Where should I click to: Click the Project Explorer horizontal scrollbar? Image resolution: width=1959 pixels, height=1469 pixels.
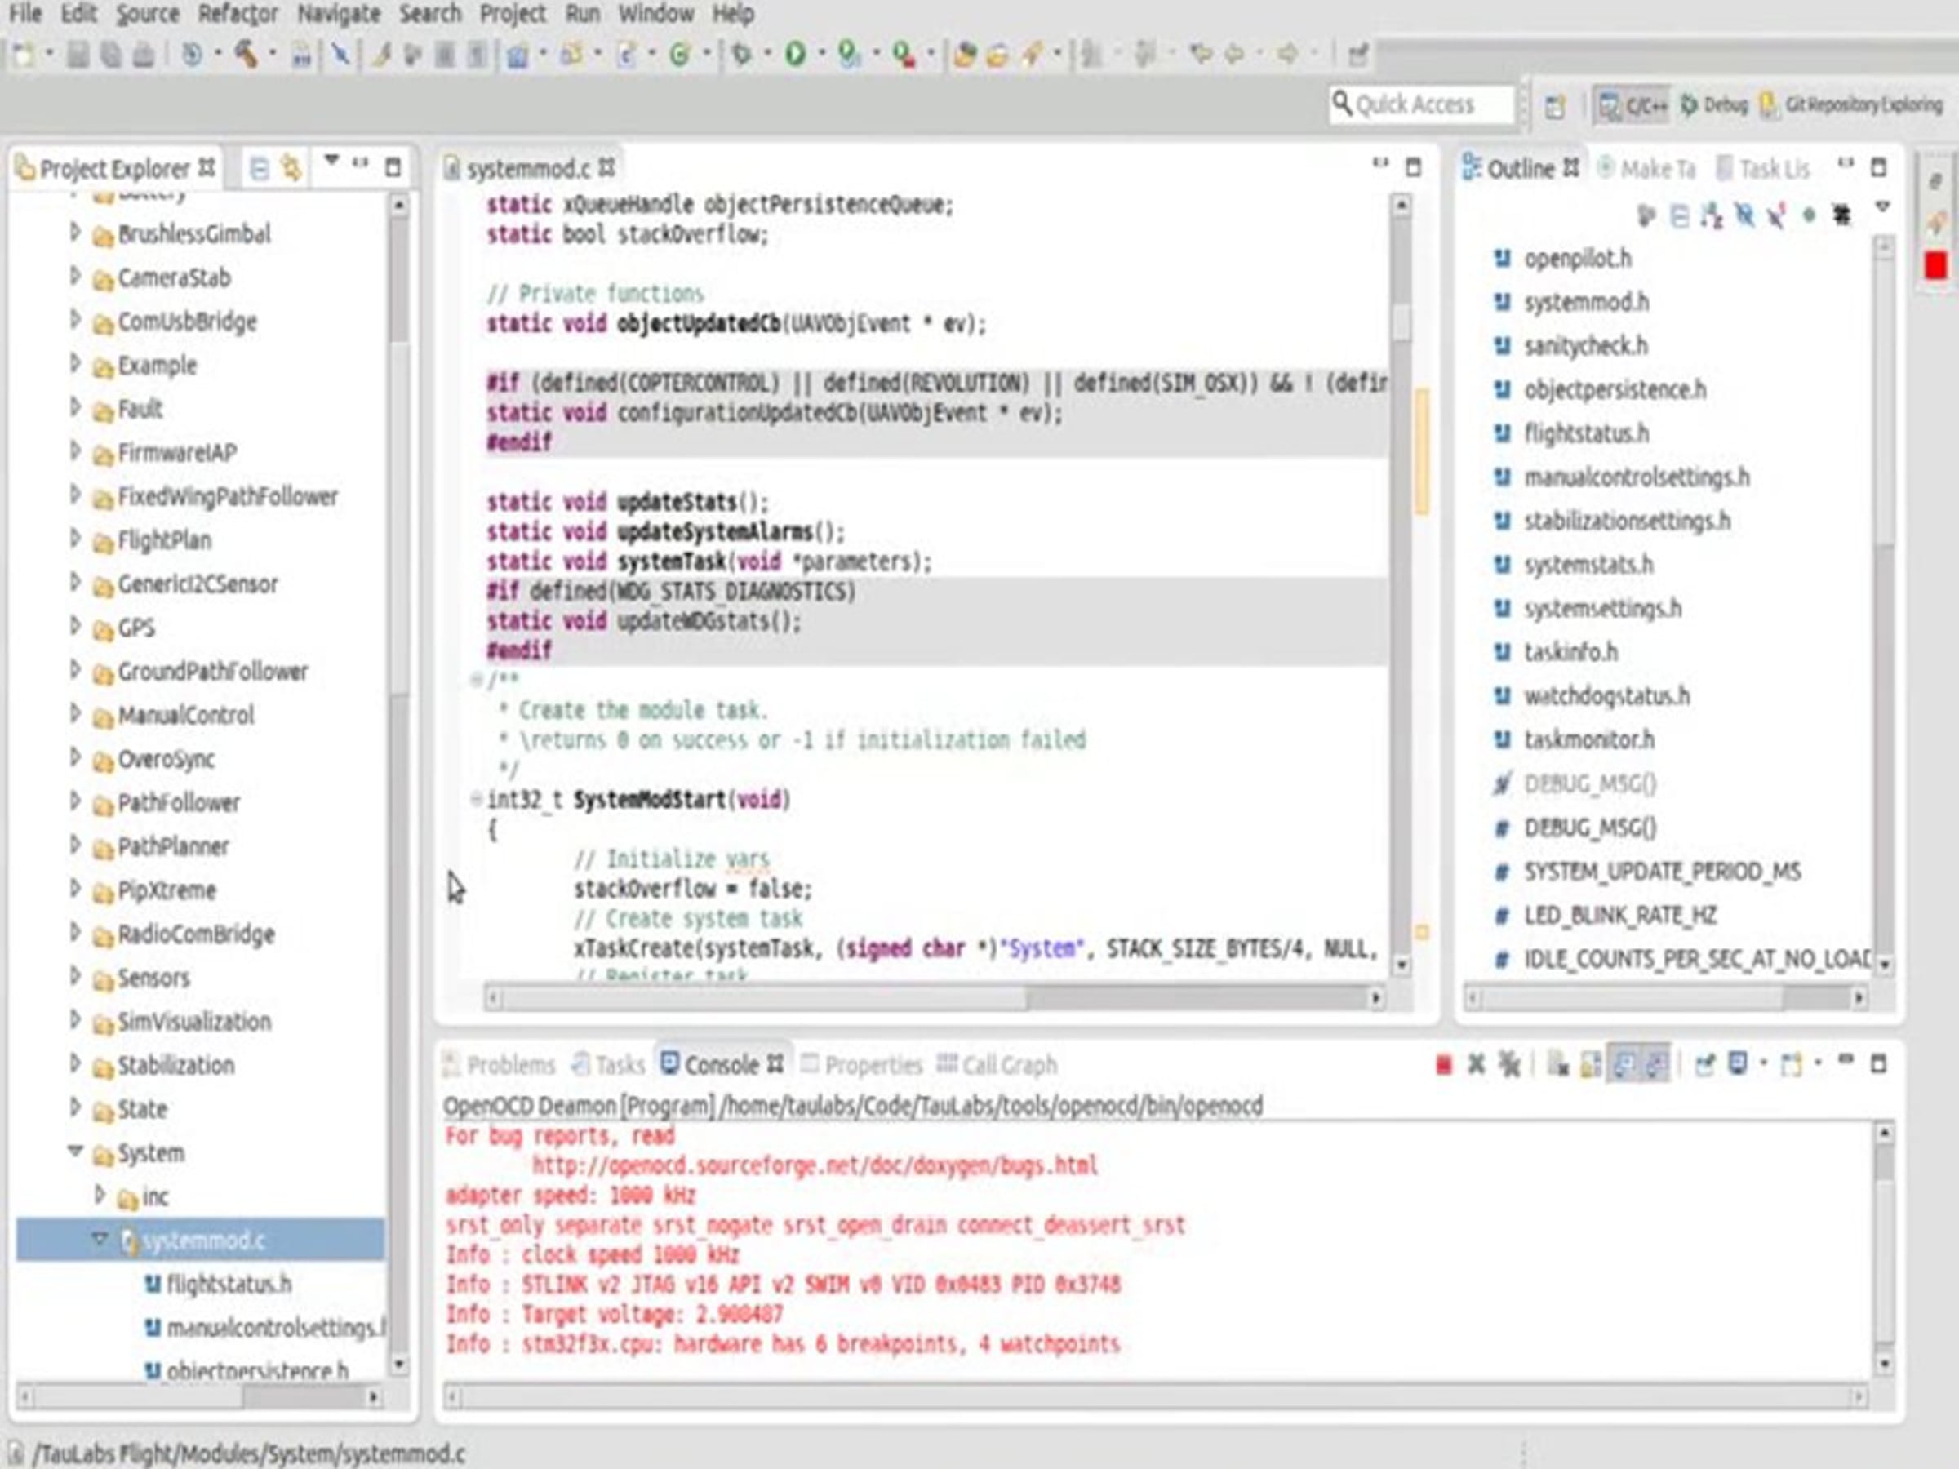pyautogui.click(x=200, y=1397)
